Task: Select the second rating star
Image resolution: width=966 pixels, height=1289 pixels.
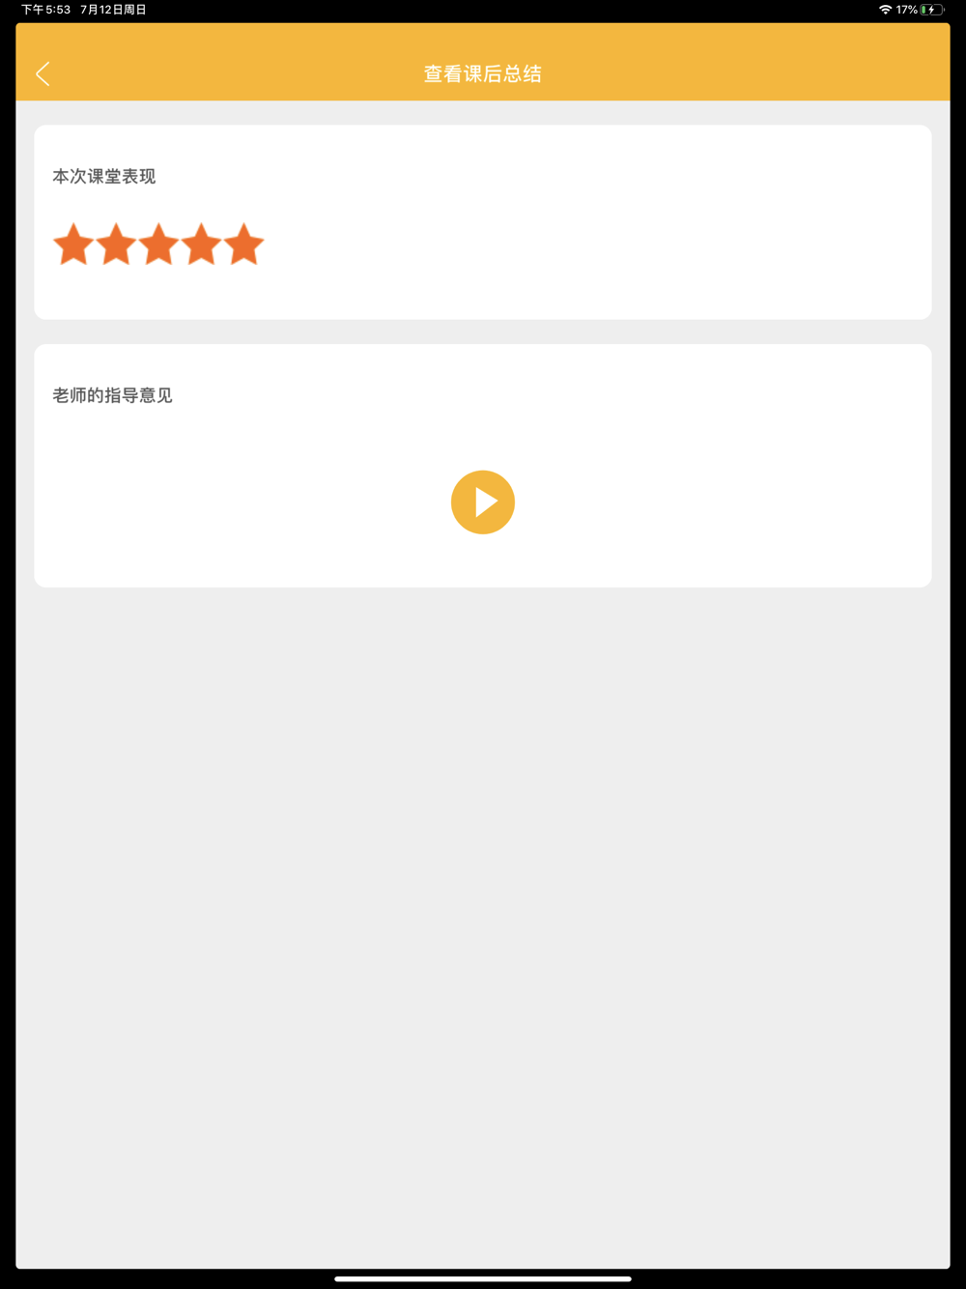Action: [x=116, y=244]
